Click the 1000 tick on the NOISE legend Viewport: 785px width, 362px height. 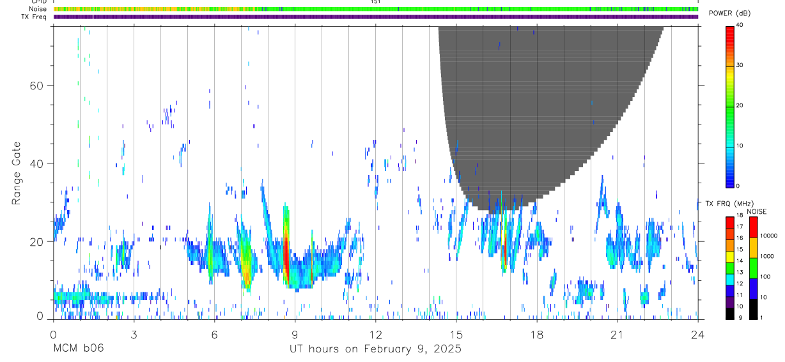767,256
